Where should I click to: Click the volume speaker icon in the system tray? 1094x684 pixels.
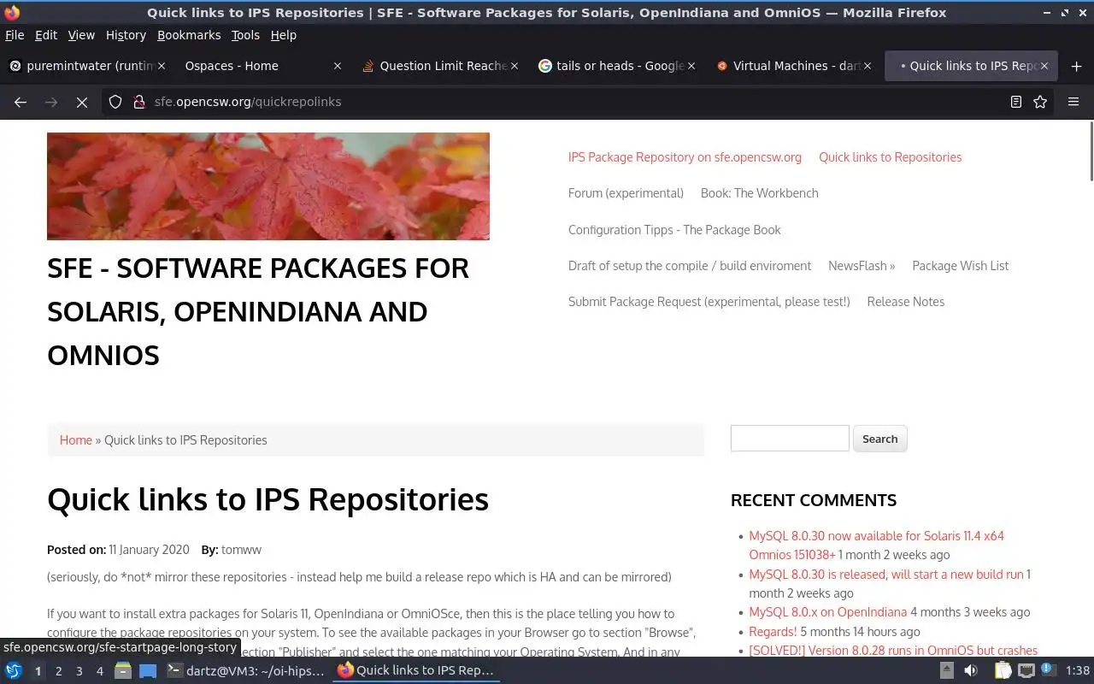[x=970, y=670]
